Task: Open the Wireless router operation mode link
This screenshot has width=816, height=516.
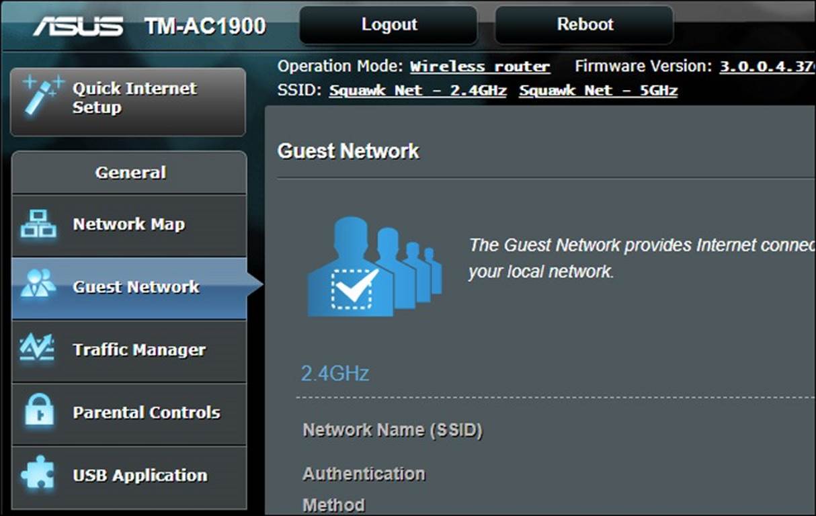Action: pyautogui.click(x=480, y=67)
